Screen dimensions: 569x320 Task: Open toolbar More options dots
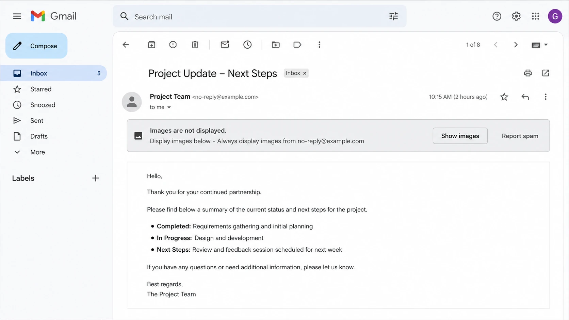click(319, 45)
